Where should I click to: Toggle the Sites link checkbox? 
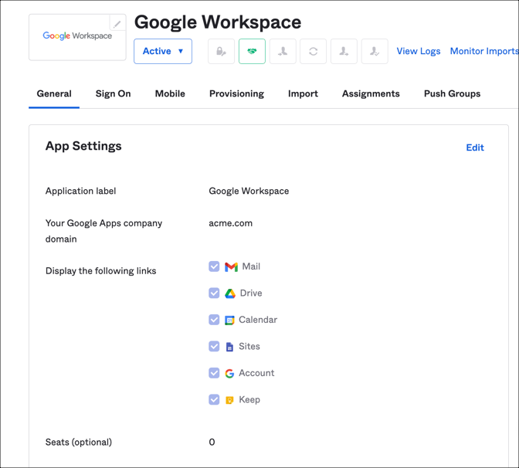214,347
